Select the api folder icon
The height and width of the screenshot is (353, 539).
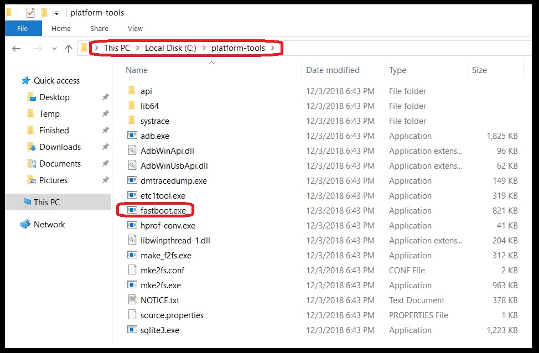[132, 91]
